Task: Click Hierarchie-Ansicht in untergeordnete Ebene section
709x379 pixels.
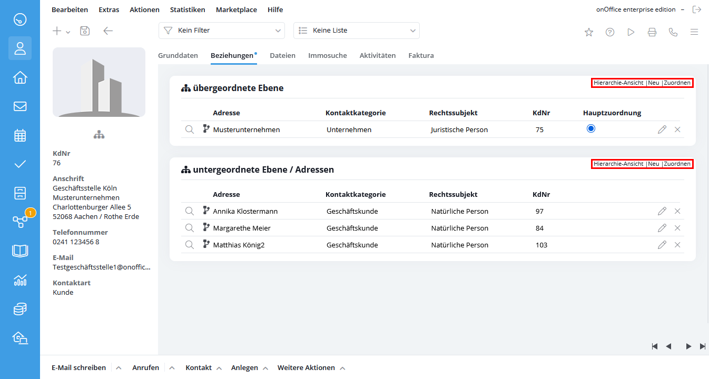Action: [x=618, y=164]
